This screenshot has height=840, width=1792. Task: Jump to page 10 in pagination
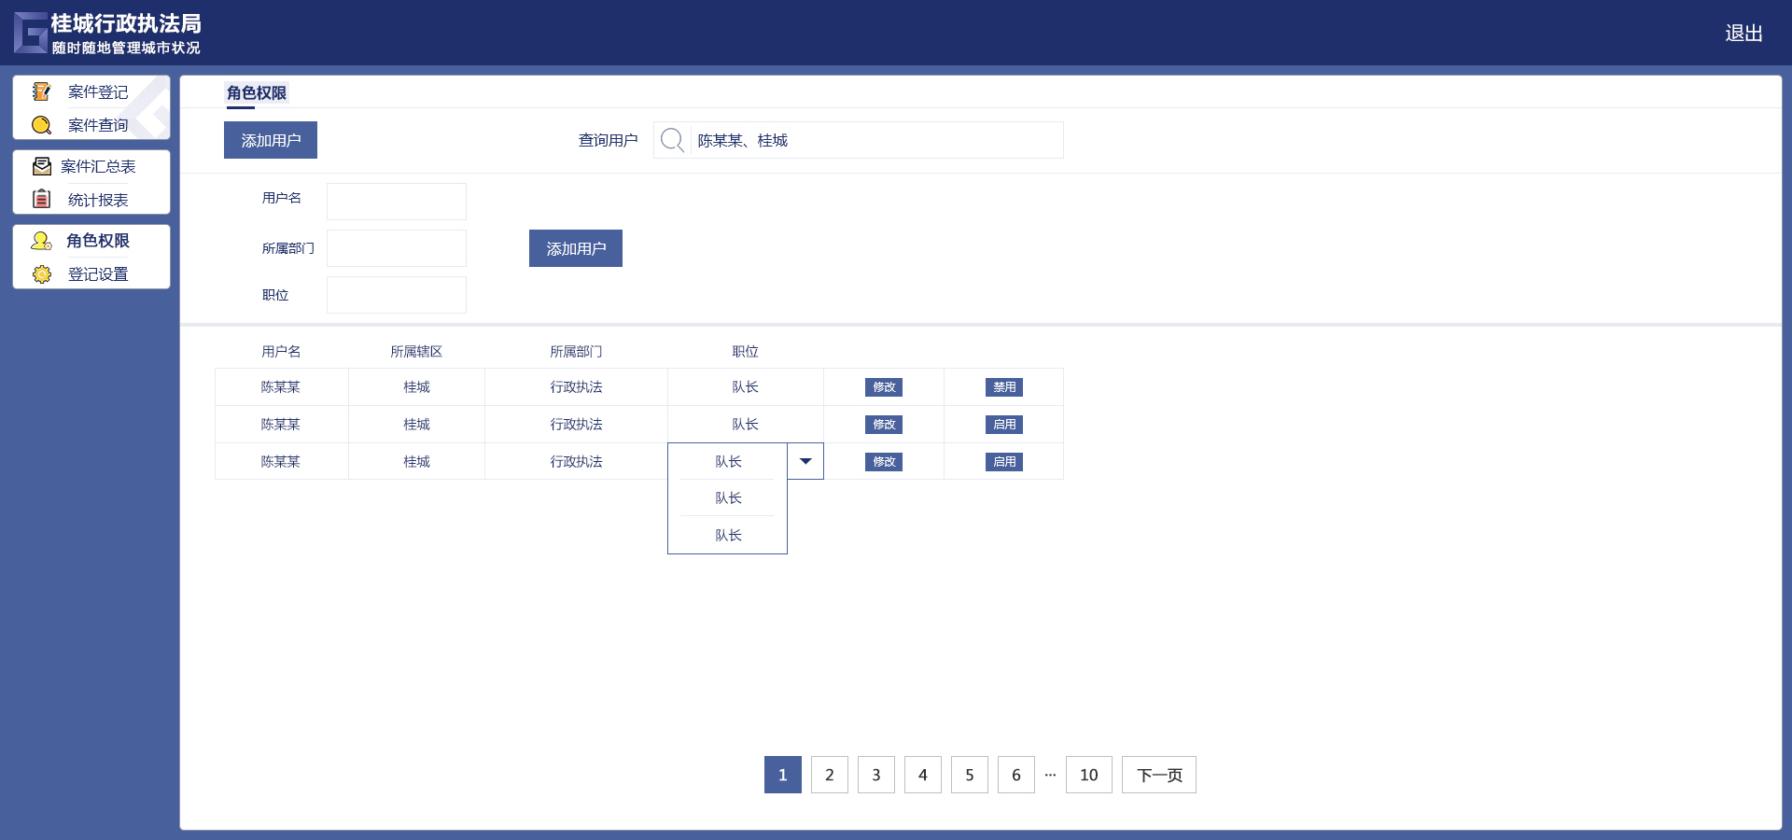[1088, 775]
